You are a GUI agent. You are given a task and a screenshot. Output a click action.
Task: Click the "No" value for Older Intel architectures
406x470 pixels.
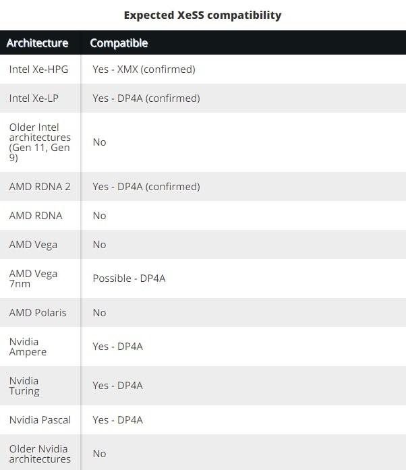point(99,142)
